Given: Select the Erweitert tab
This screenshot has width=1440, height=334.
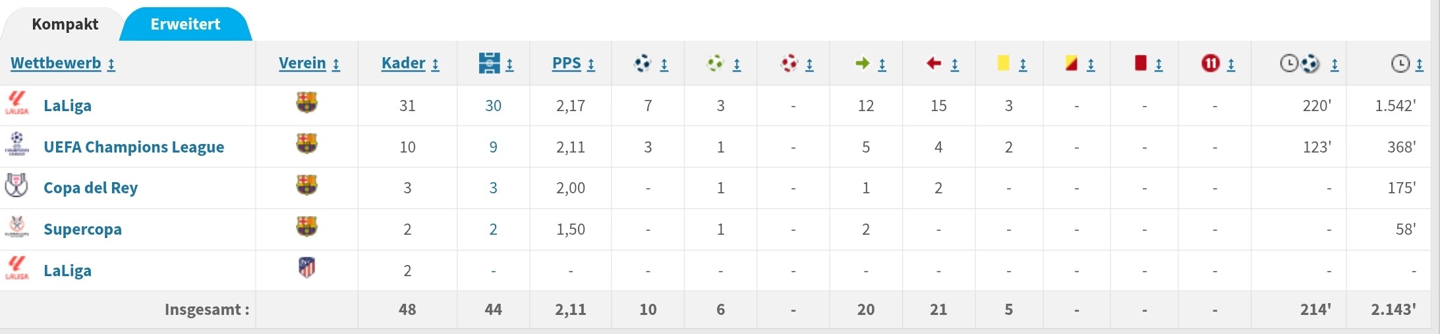Looking at the screenshot, I should pos(185,24).
